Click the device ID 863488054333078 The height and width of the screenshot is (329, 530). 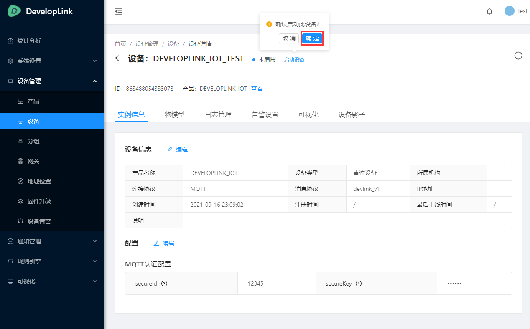tap(150, 89)
